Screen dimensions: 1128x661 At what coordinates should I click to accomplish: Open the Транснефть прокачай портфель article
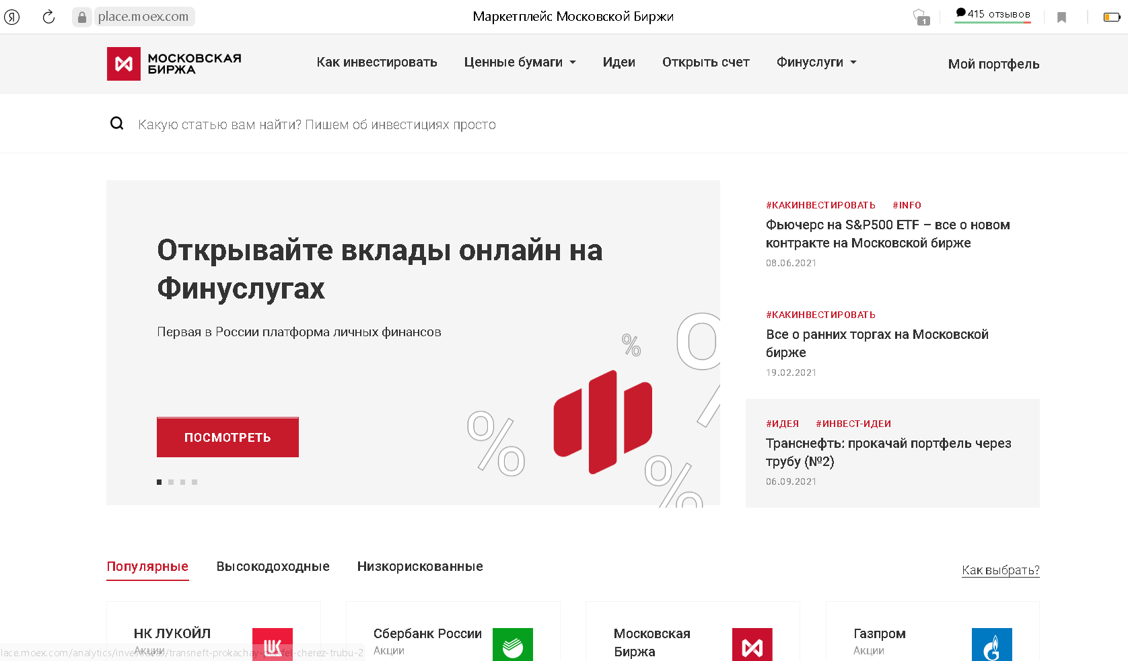pos(888,453)
